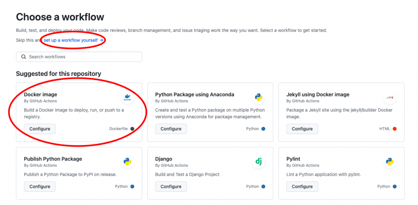Click the magnifying glass search icon

coord(24,57)
